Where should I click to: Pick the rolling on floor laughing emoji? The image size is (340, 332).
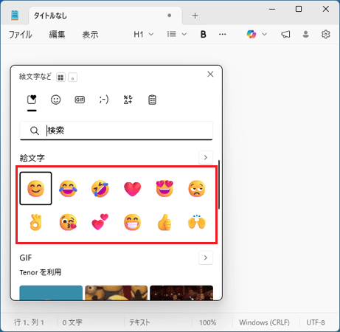click(x=100, y=189)
